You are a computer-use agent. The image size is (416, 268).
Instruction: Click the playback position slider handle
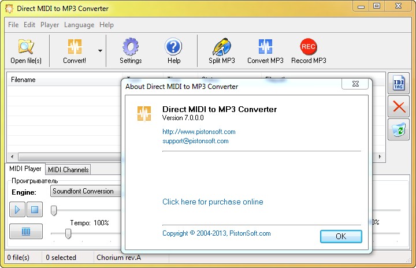point(54,210)
